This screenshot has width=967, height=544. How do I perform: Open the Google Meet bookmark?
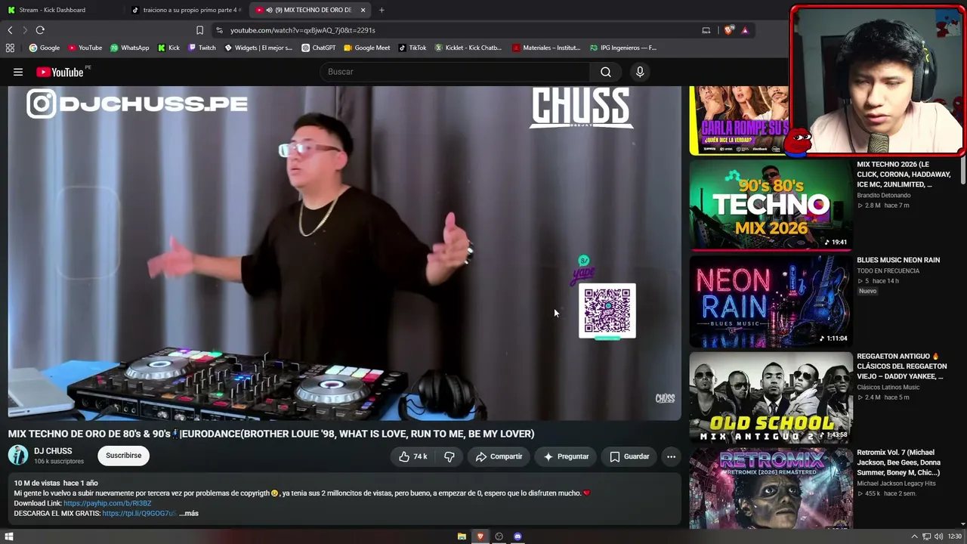tap(367, 48)
